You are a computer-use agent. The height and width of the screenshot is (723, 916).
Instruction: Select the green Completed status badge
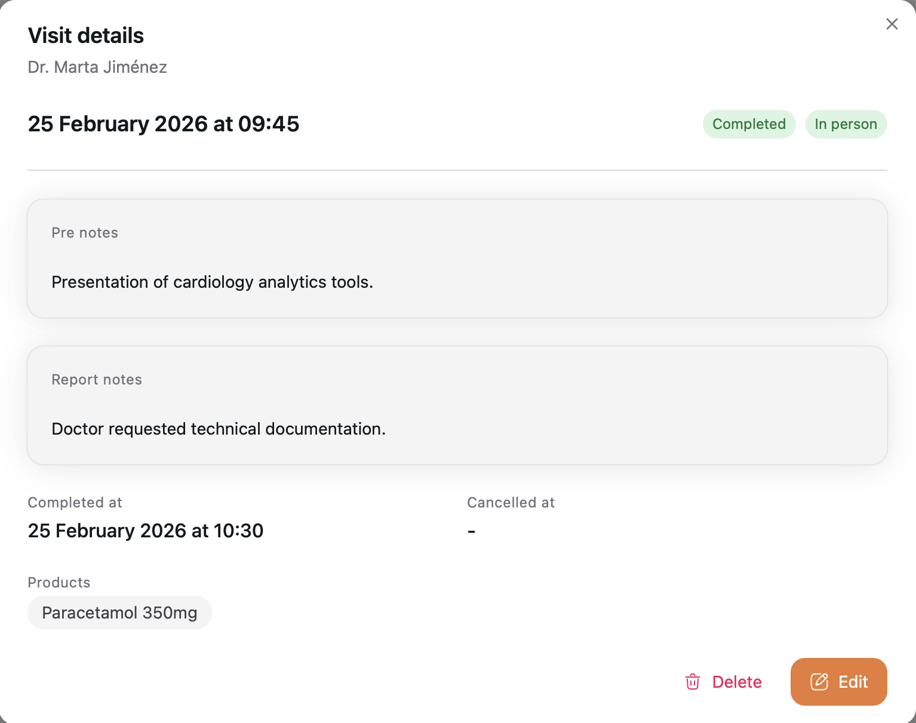pos(749,124)
